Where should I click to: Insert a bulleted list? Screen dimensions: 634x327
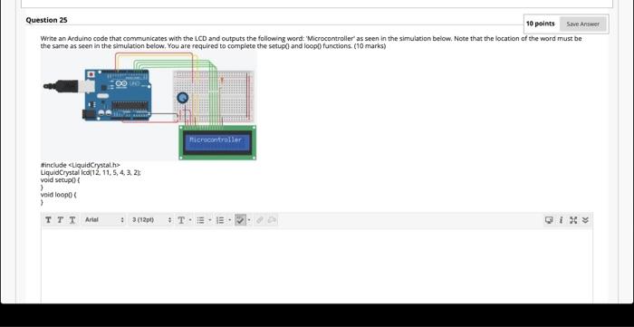point(200,220)
